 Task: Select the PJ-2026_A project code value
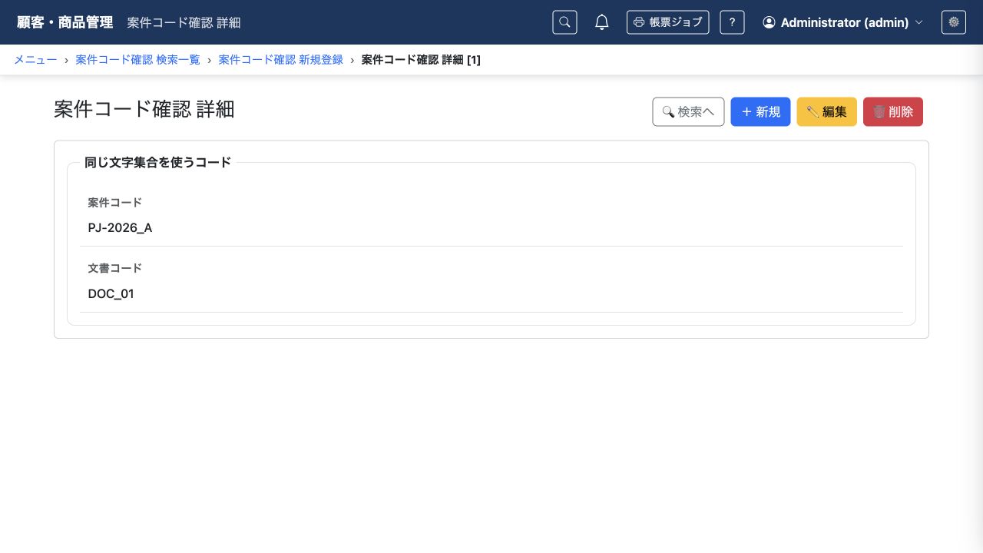point(121,228)
